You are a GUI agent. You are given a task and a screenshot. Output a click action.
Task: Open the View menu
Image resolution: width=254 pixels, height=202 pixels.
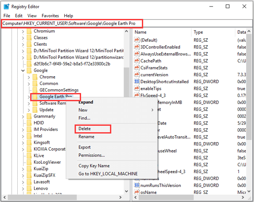32,16
